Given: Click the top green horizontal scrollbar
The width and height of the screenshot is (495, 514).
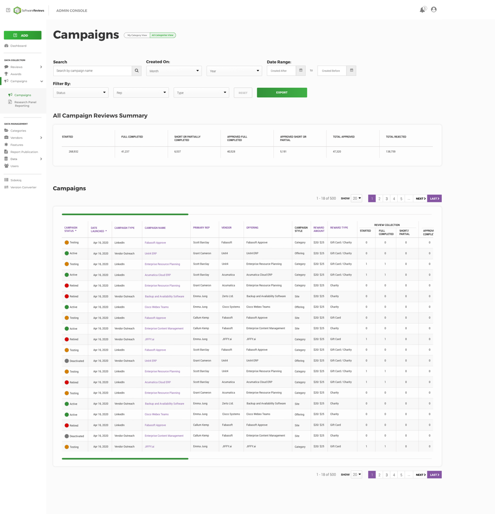Looking at the screenshot, I should point(125,214).
